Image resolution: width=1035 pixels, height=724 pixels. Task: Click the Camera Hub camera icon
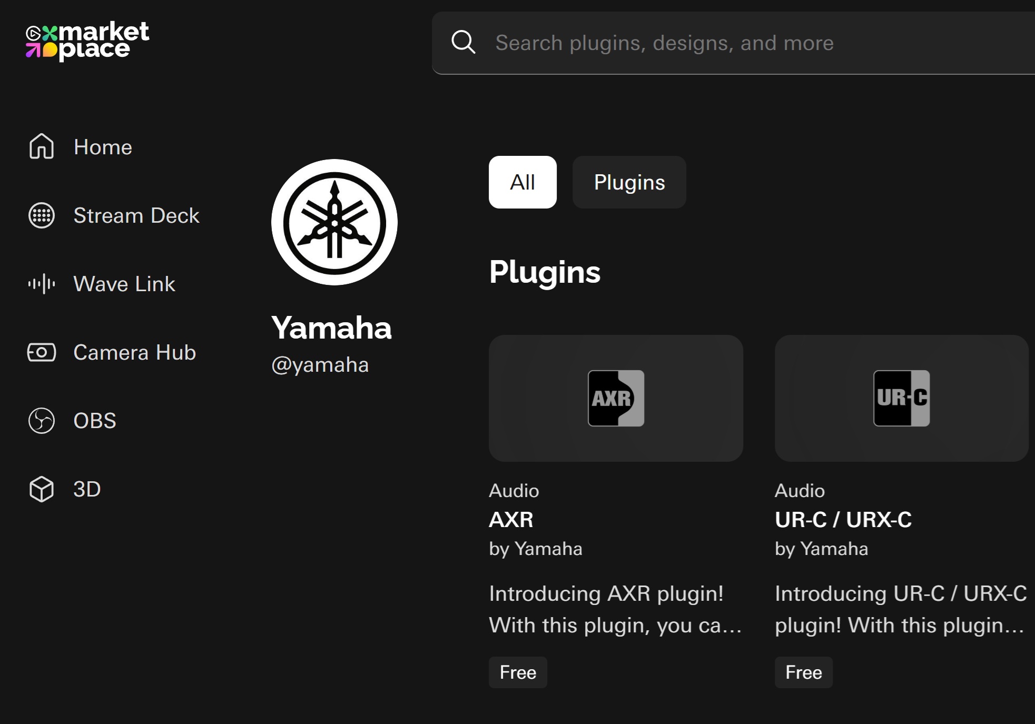pyautogui.click(x=42, y=352)
